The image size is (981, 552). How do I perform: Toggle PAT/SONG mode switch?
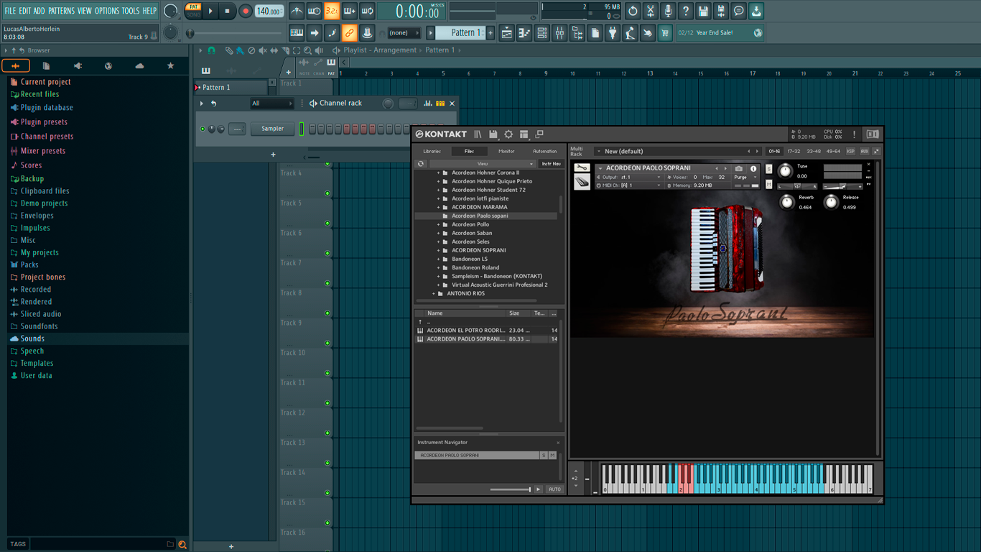(x=193, y=11)
